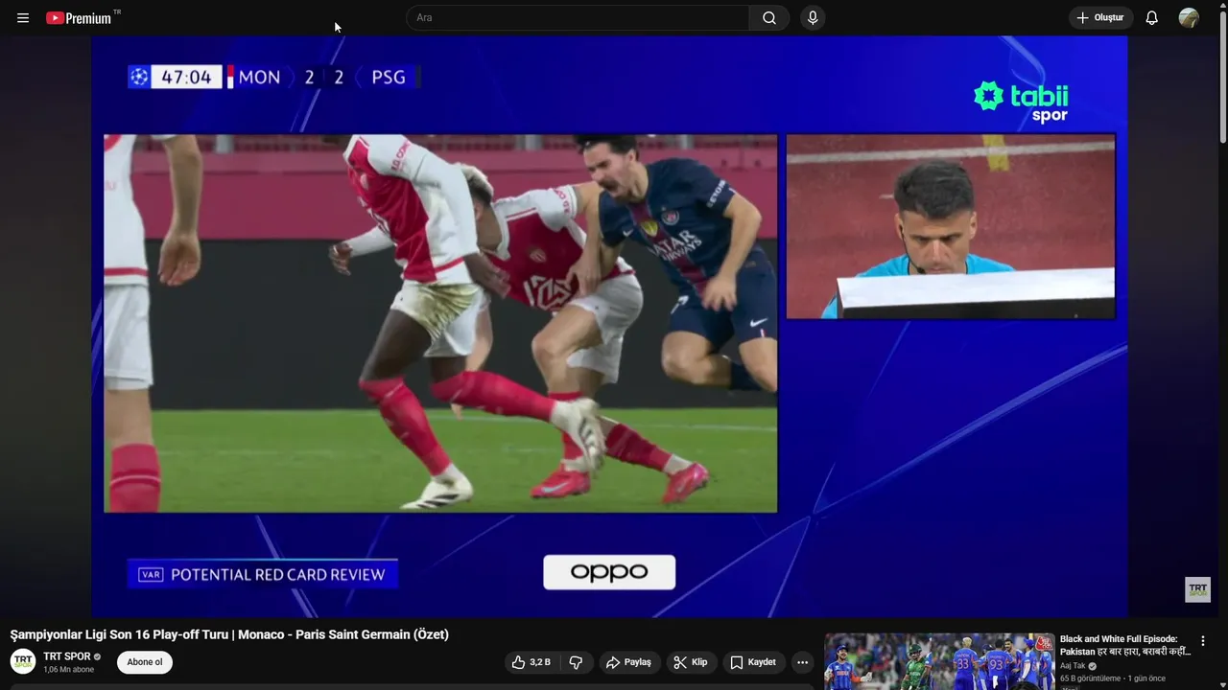This screenshot has width=1228, height=690.
Task: Start voice search with microphone
Action: 813,18
